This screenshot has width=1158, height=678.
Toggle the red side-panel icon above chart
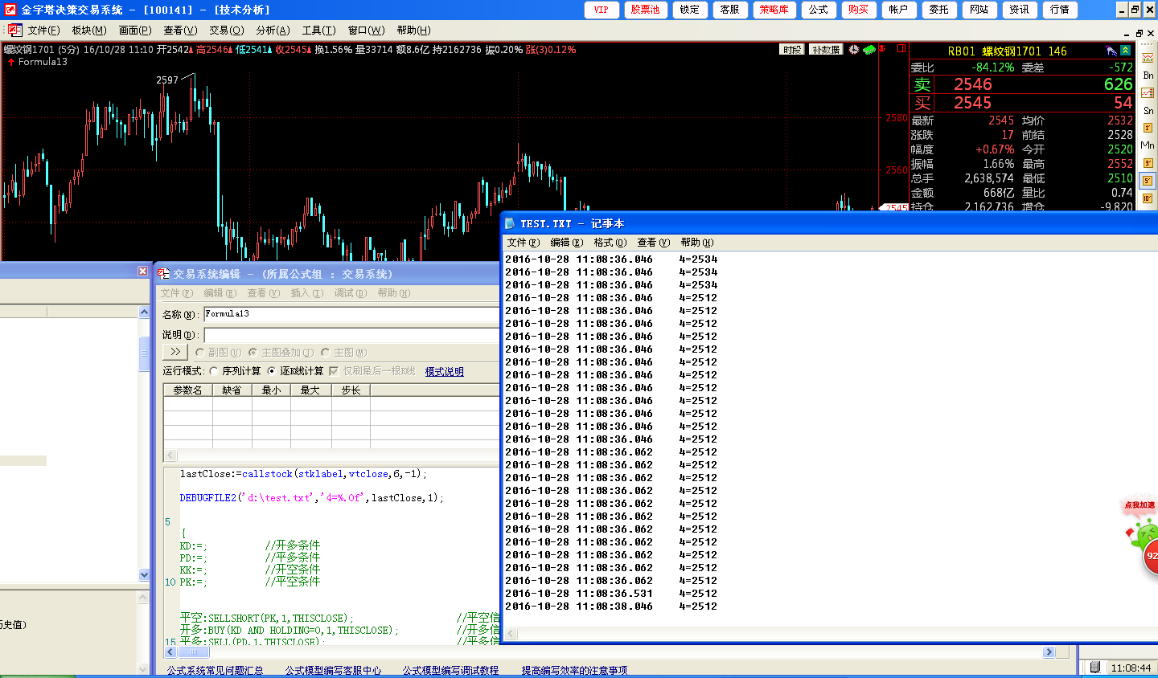(x=901, y=49)
